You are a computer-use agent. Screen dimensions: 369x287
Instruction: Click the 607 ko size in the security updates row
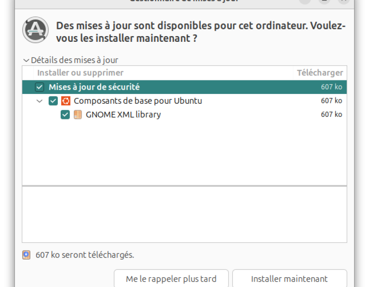(x=332, y=87)
